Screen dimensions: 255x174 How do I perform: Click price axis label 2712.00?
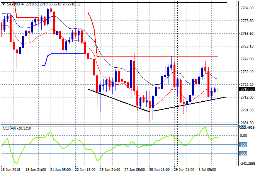pyautogui.click(x=247, y=97)
